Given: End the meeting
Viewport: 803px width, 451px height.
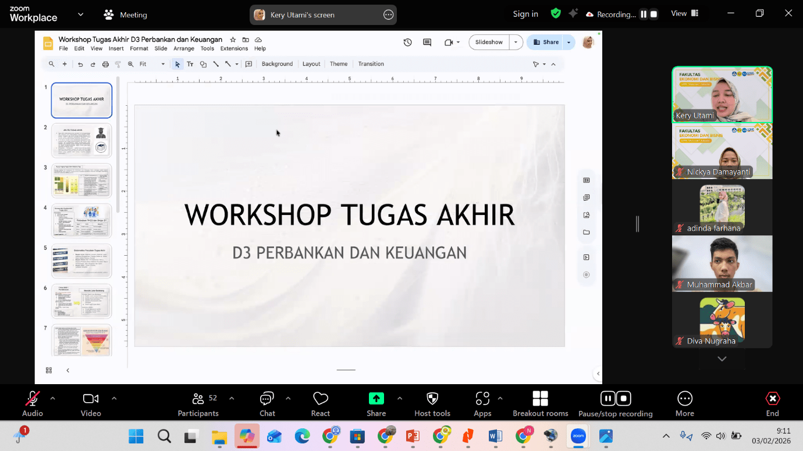Looking at the screenshot, I should pyautogui.click(x=772, y=399).
